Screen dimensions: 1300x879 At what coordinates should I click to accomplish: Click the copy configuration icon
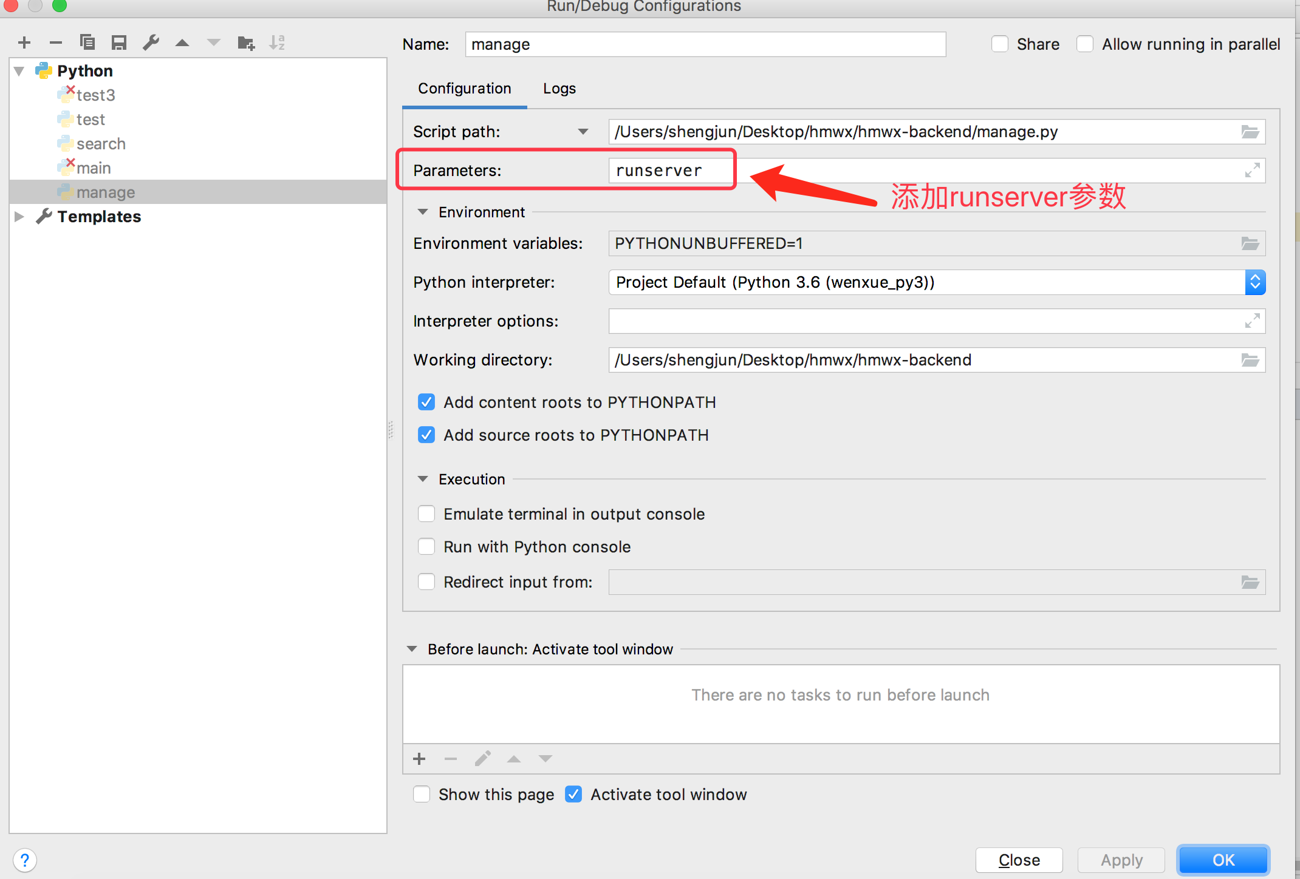(x=87, y=42)
